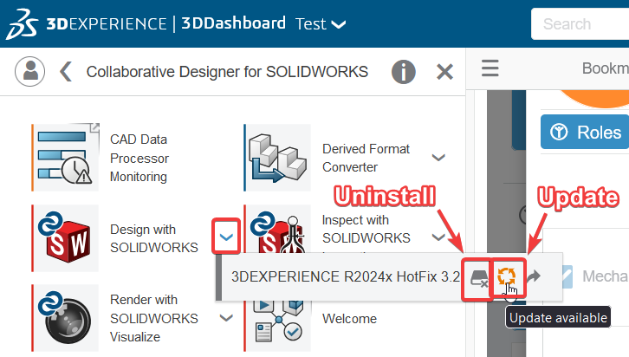Screen dimensions: 629x357
Task: Launch Design with SOLIDWORKS app icon
Action: (66, 238)
